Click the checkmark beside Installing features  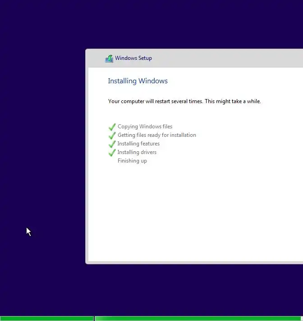[x=112, y=144]
